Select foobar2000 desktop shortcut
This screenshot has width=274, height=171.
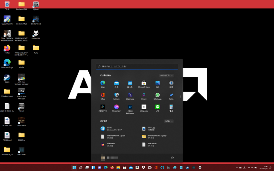36,35
